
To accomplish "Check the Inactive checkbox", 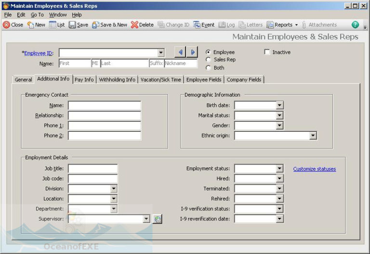I will click(x=267, y=52).
